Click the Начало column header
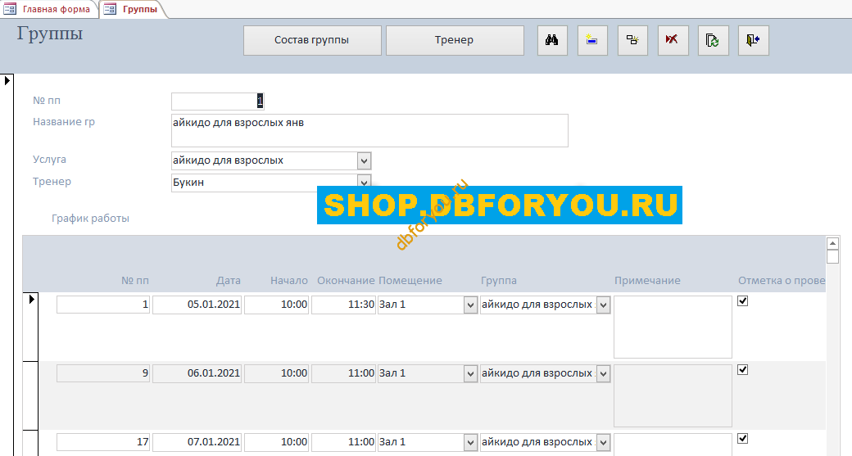The width and height of the screenshot is (852, 456). click(289, 281)
